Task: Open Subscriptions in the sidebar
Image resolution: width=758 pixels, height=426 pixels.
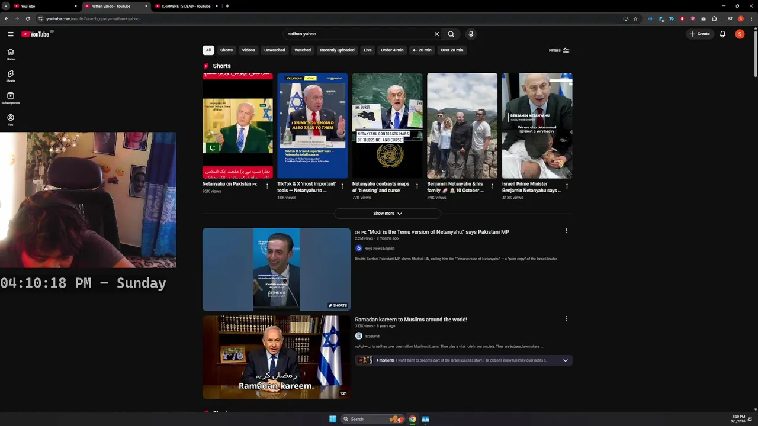Action: pos(10,98)
